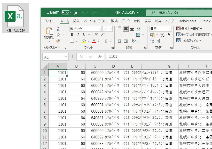The image size is (212, 149).
Task: Open the fill color dropdown arrow
Action: point(88,41)
